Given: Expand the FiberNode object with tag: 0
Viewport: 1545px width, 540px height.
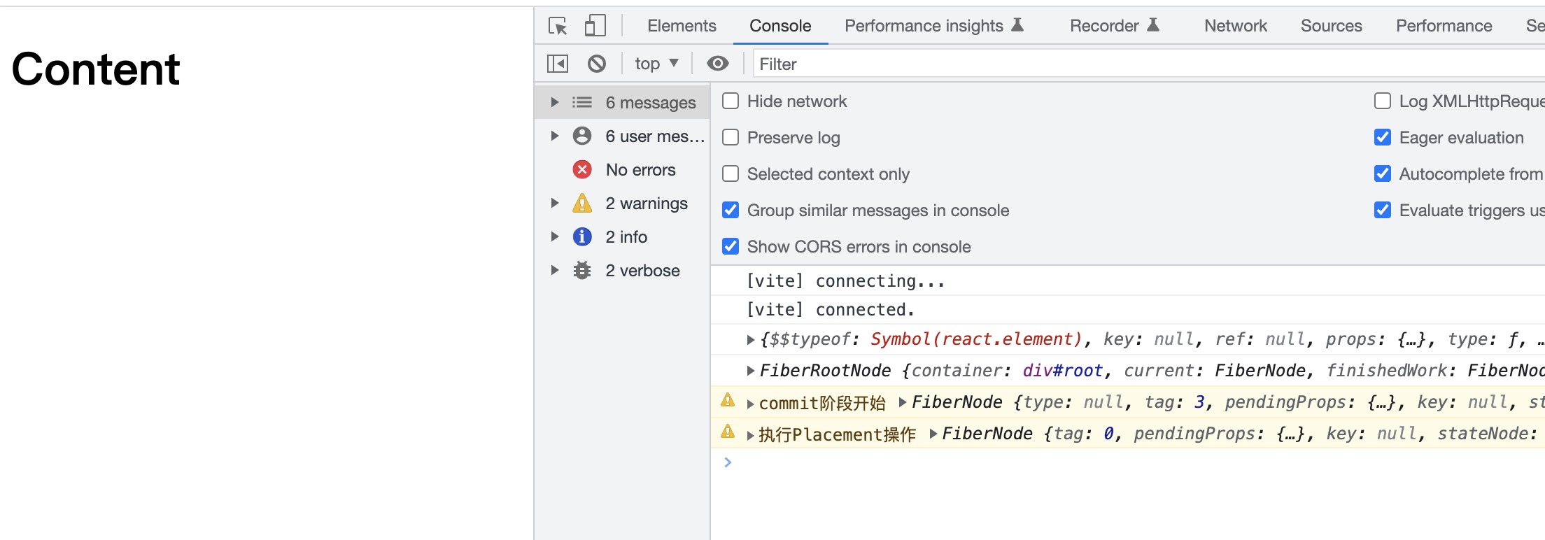Looking at the screenshot, I should point(933,434).
